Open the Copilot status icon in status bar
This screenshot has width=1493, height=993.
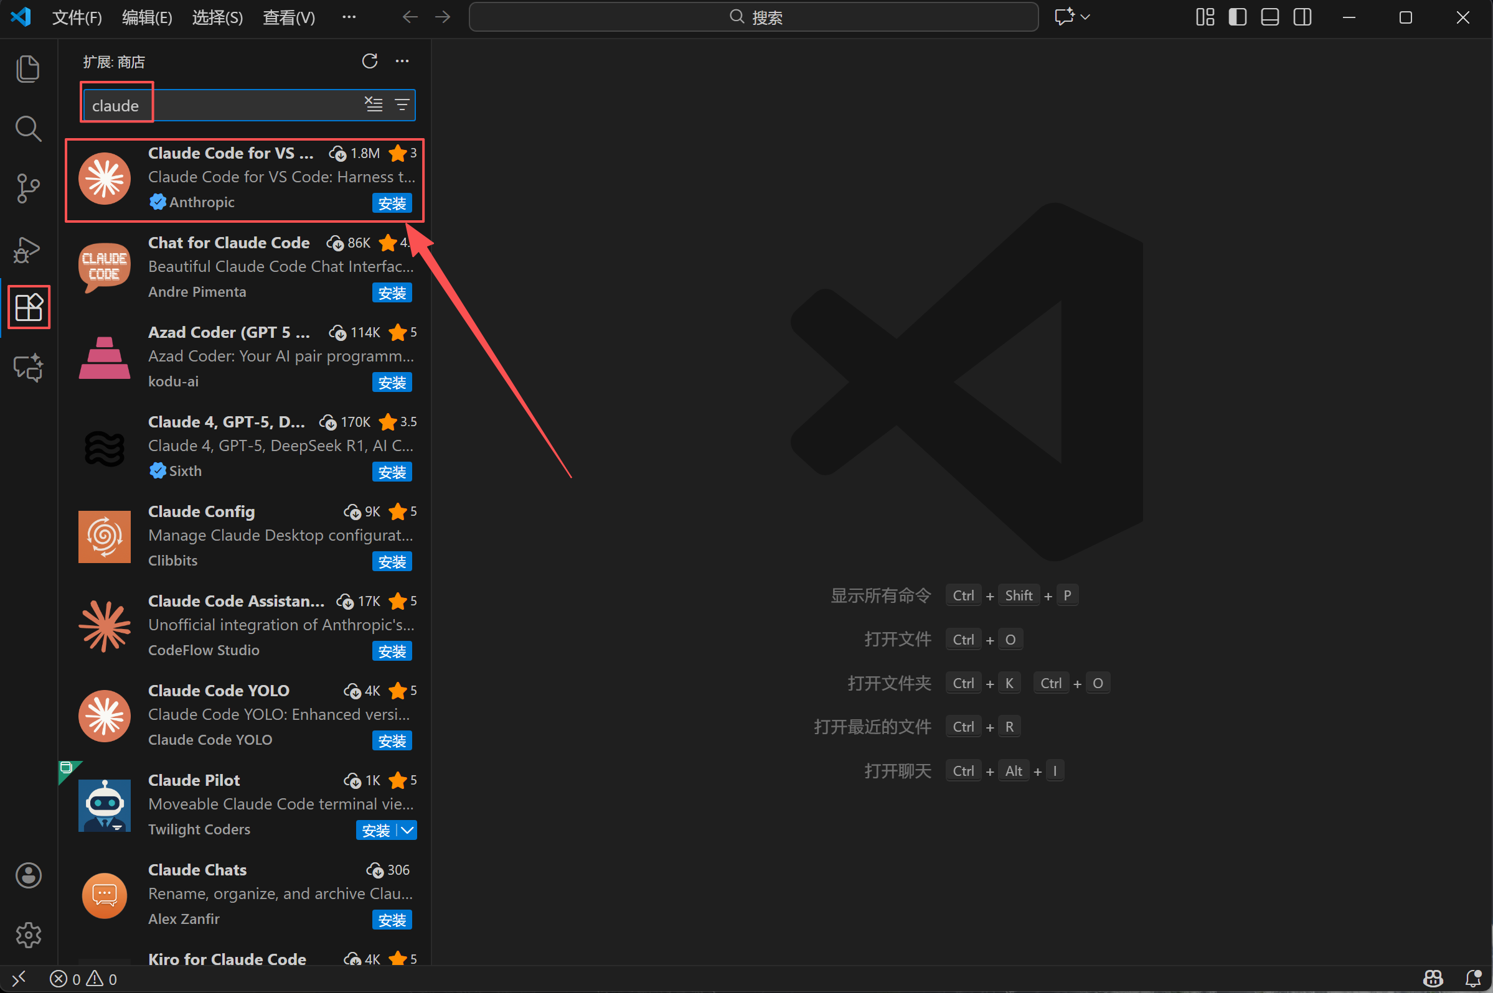[x=1433, y=979]
